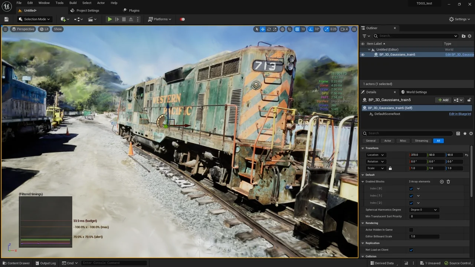Image resolution: width=475 pixels, height=267 pixels.
Task: Delete all Enabled Blocks array elements
Action: click(448, 182)
